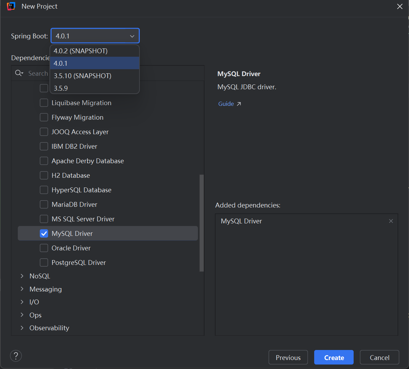Expand the Ops category

click(22, 315)
